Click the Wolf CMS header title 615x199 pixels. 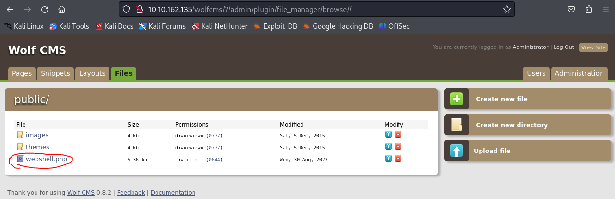[x=37, y=50]
